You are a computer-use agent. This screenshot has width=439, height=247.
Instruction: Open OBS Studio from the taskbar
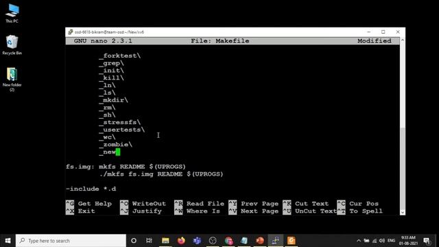click(x=213, y=241)
